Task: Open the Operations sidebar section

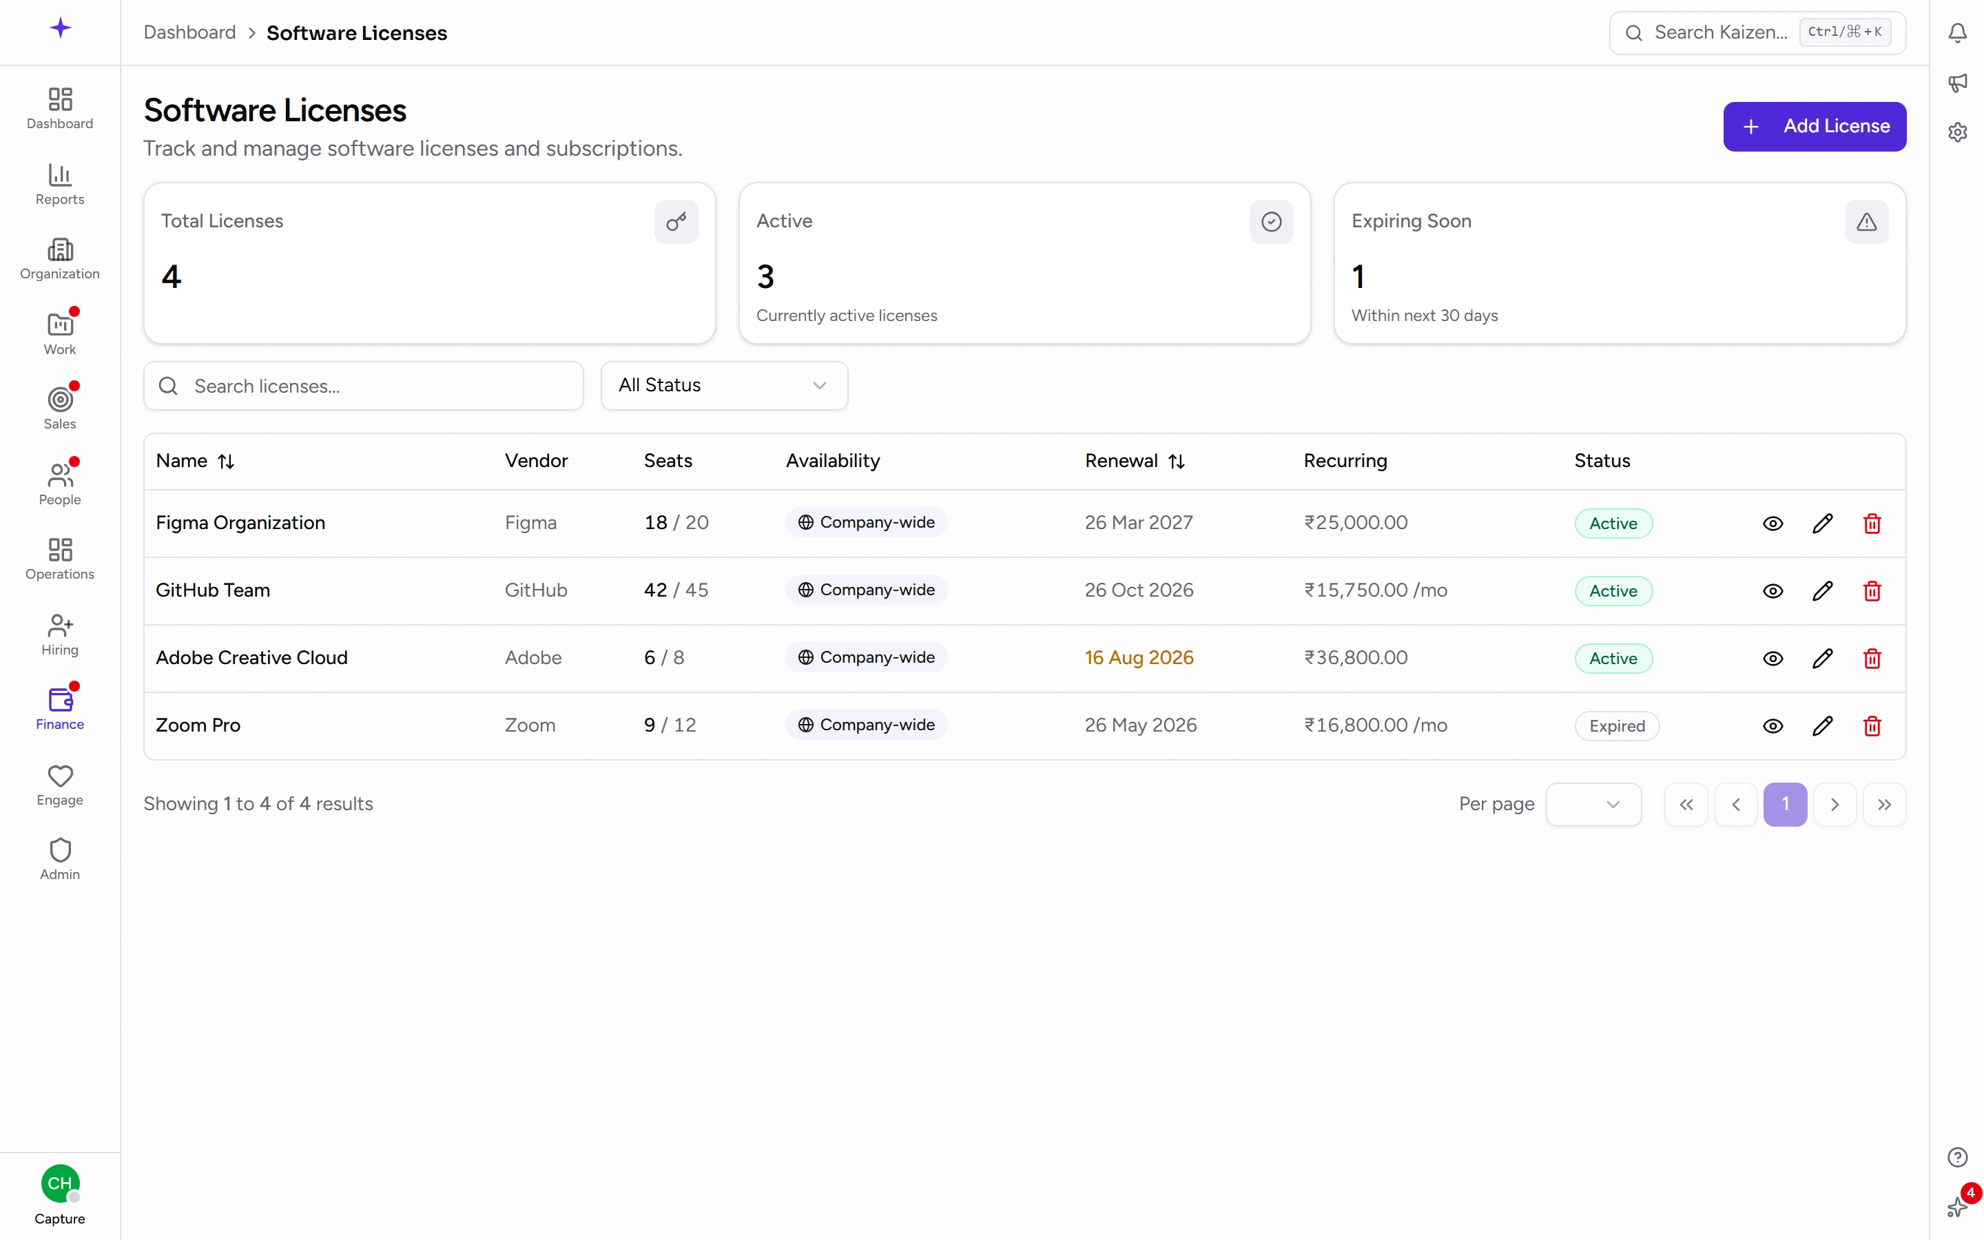Action: 60,559
